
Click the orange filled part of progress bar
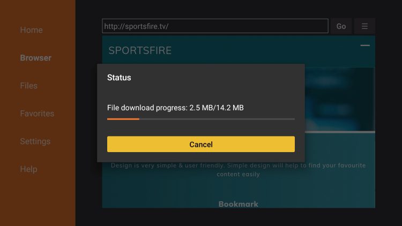(x=123, y=119)
